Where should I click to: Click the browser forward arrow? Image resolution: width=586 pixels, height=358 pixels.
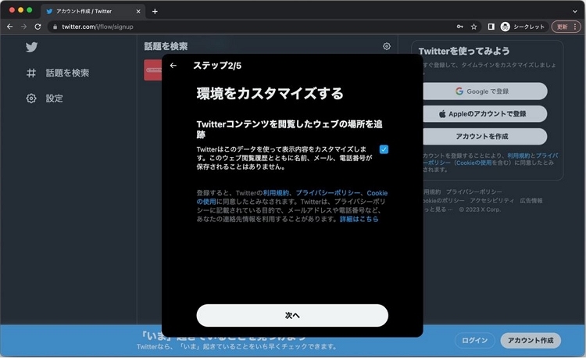23,27
